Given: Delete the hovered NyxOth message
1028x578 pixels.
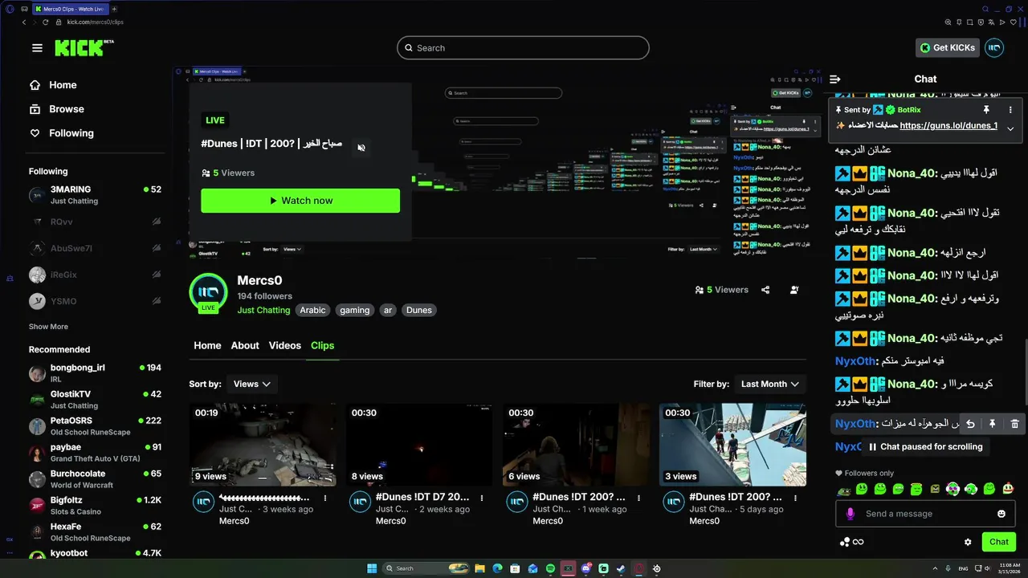Looking at the screenshot, I should [x=1014, y=424].
